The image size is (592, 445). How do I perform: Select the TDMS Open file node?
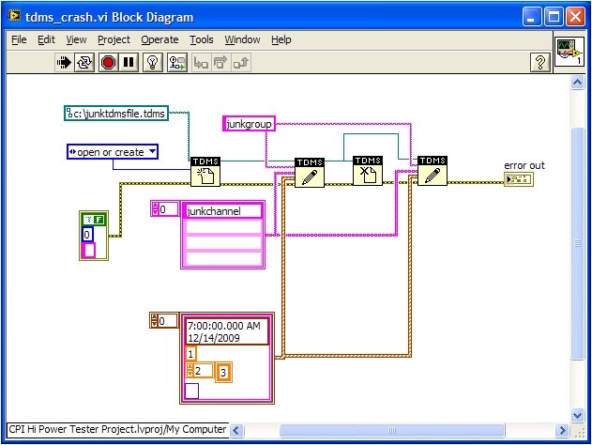tap(205, 172)
